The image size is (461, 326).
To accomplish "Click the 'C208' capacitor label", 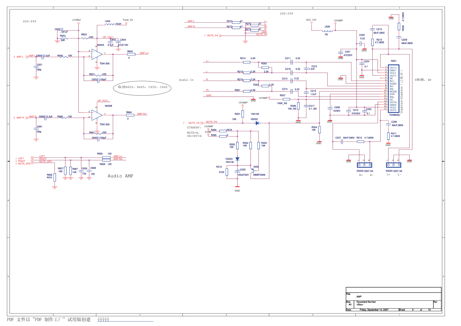I will point(394,122).
